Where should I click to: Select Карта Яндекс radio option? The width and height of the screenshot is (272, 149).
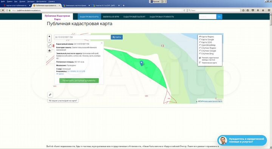(x=200, y=36)
